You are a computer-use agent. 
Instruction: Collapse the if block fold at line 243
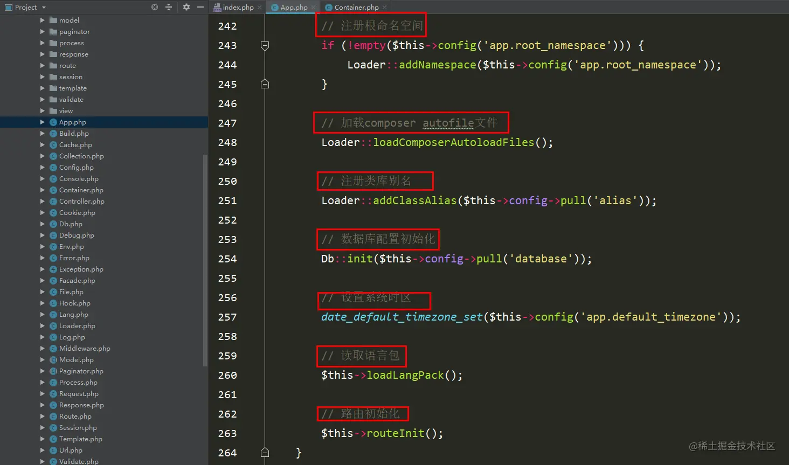pos(265,46)
